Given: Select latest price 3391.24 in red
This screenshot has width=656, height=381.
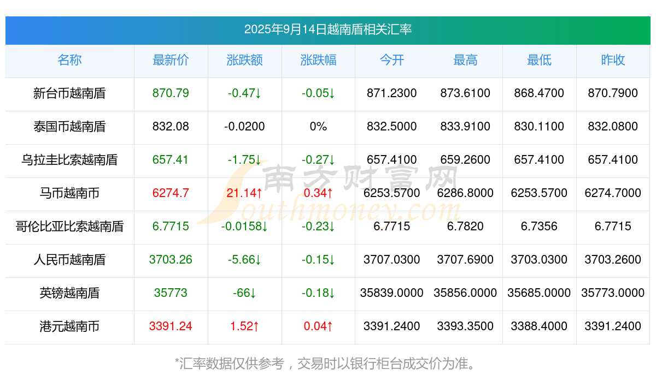Looking at the screenshot, I should point(171,326).
